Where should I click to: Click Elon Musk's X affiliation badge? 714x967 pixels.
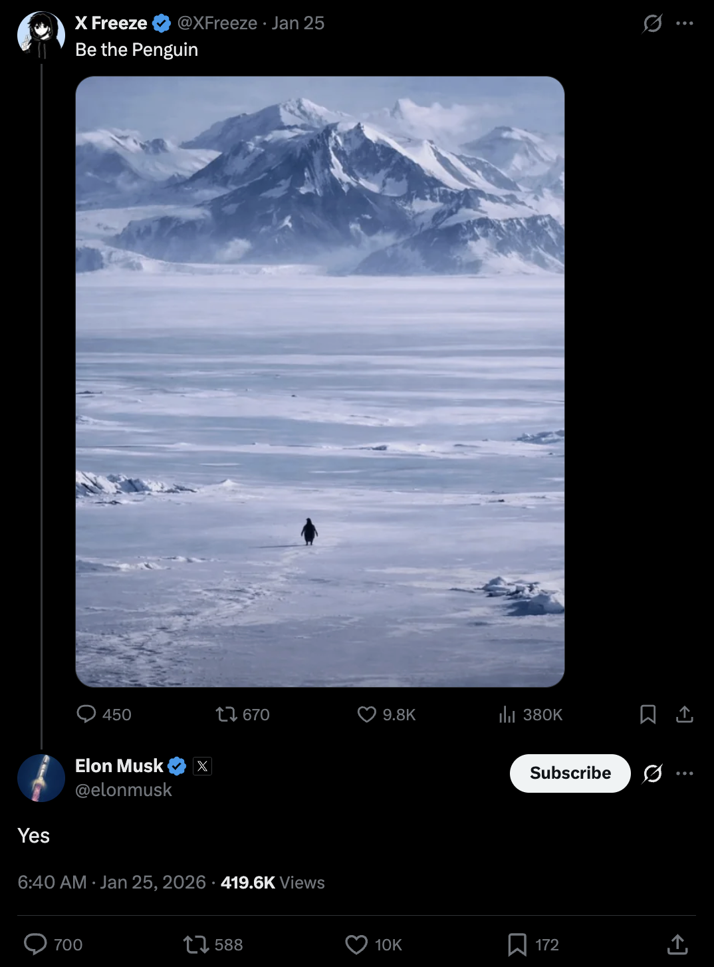click(201, 766)
